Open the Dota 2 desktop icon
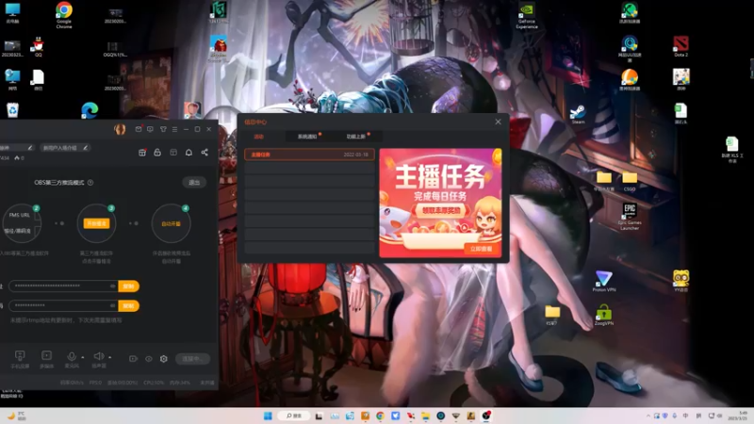 [x=680, y=46]
